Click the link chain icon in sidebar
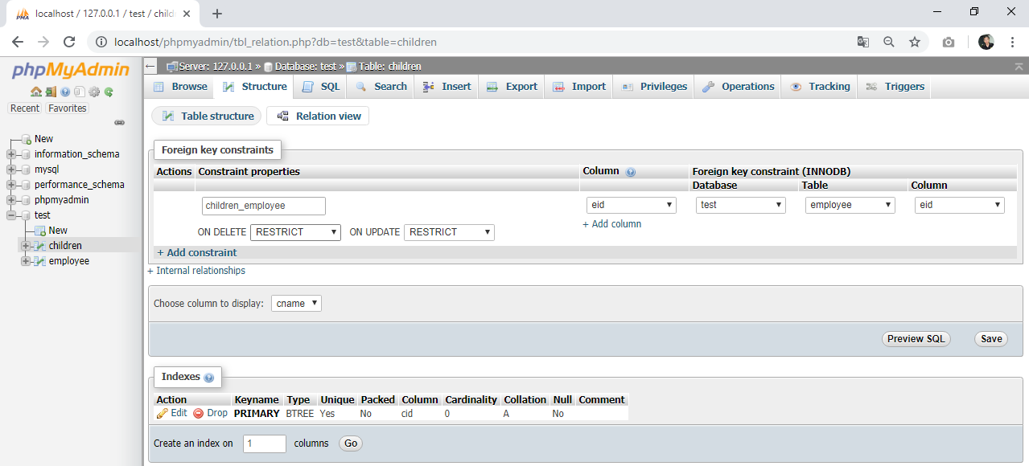 [x=119, y=123]
